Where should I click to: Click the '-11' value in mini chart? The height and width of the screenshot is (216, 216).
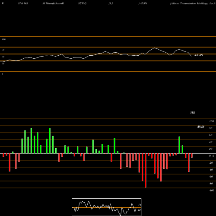139,205
